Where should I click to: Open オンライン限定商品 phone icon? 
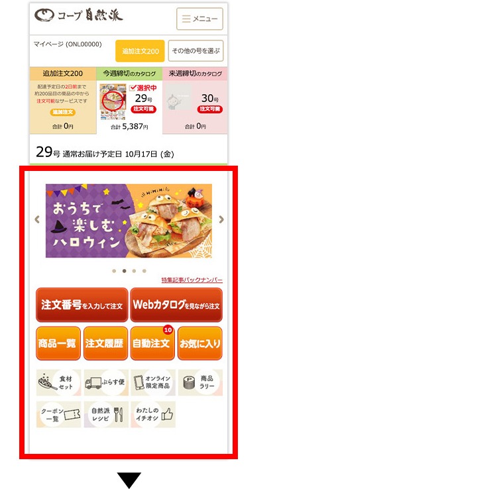[x=153, y=382]
